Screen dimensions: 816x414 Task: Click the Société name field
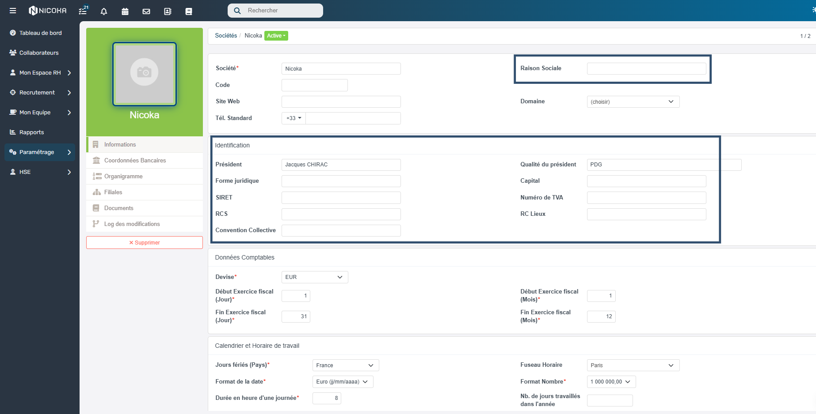pyautogui.click(x=341, y=68)
